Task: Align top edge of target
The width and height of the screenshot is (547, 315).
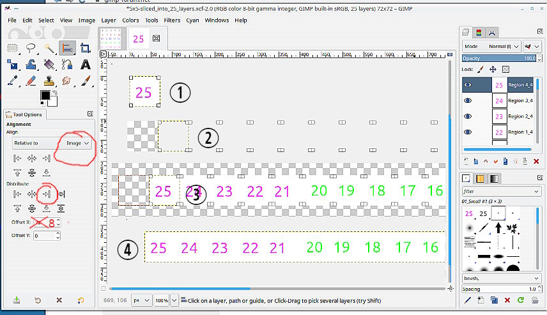Action: coord(17,173)
